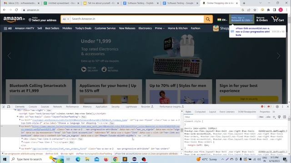Open Chrome extensions puzzle icon
Image resolution: width=291 pixels, height=163 pixels.
[x=268, y=10]
